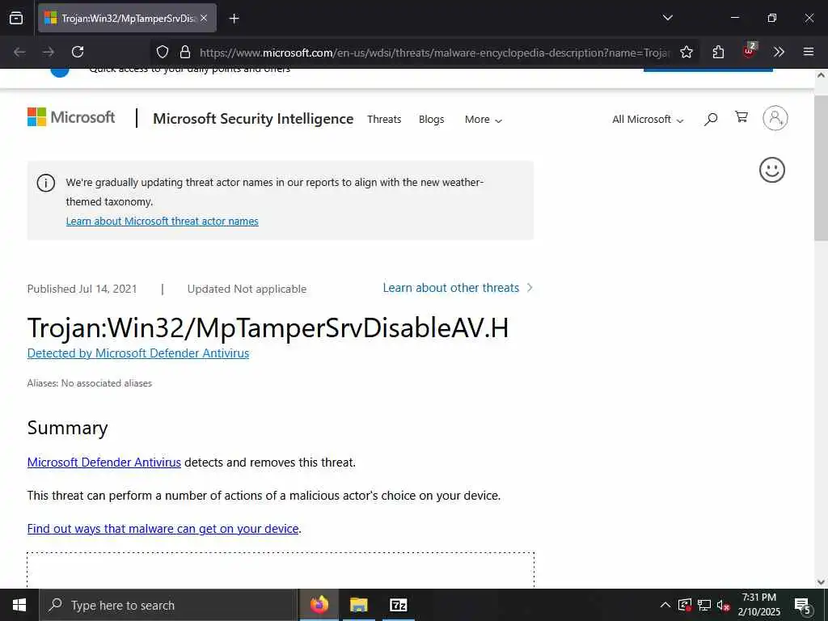This screenshot has height=621, width=828.
Task: Click the Published Jul 14, 2021 text
Action: pyautogui.click(x=82, y=289)
